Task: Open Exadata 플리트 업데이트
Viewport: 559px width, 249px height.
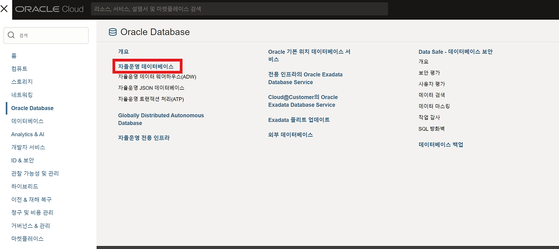Action: tap(299, 120)
